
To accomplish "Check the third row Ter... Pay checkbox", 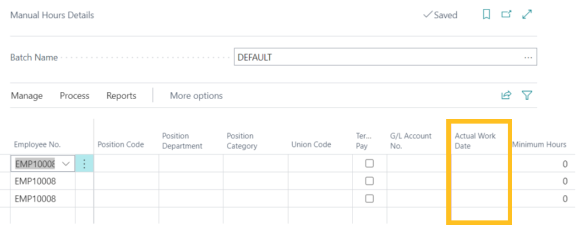I will (369, 199).
